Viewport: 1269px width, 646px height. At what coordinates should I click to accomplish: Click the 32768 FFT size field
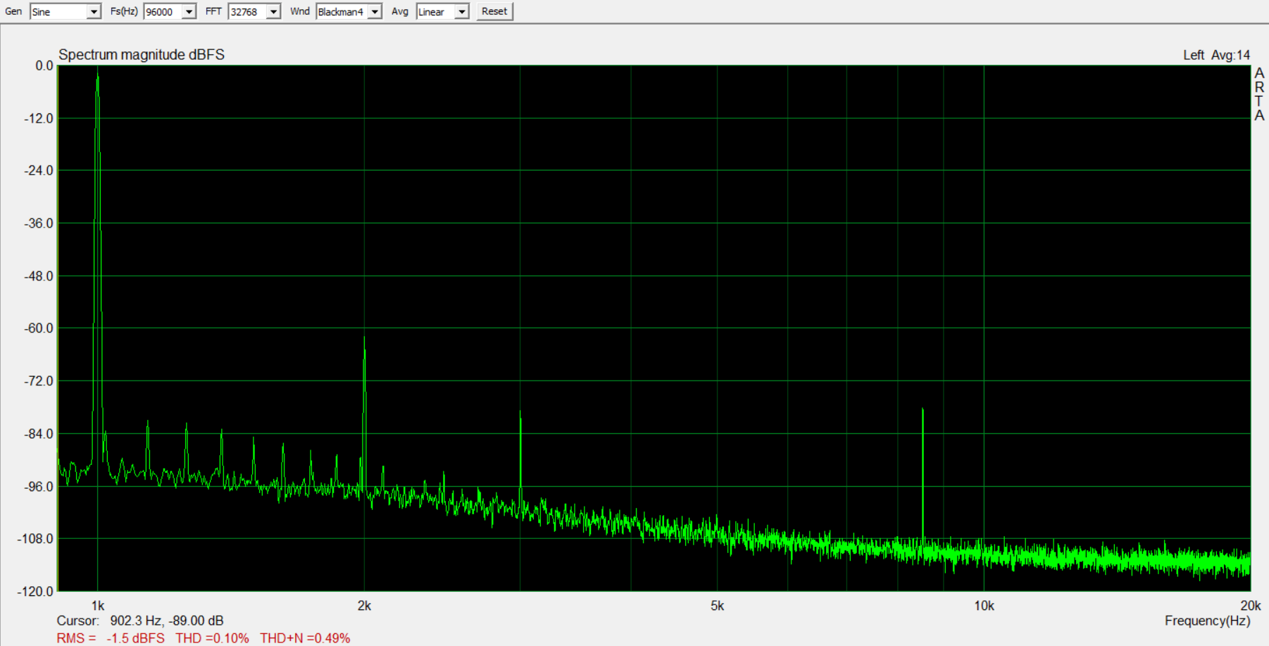point(247,11)
